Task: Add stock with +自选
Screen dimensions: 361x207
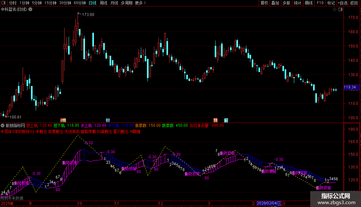Action: pyautogui.click(x=342, y=3)
